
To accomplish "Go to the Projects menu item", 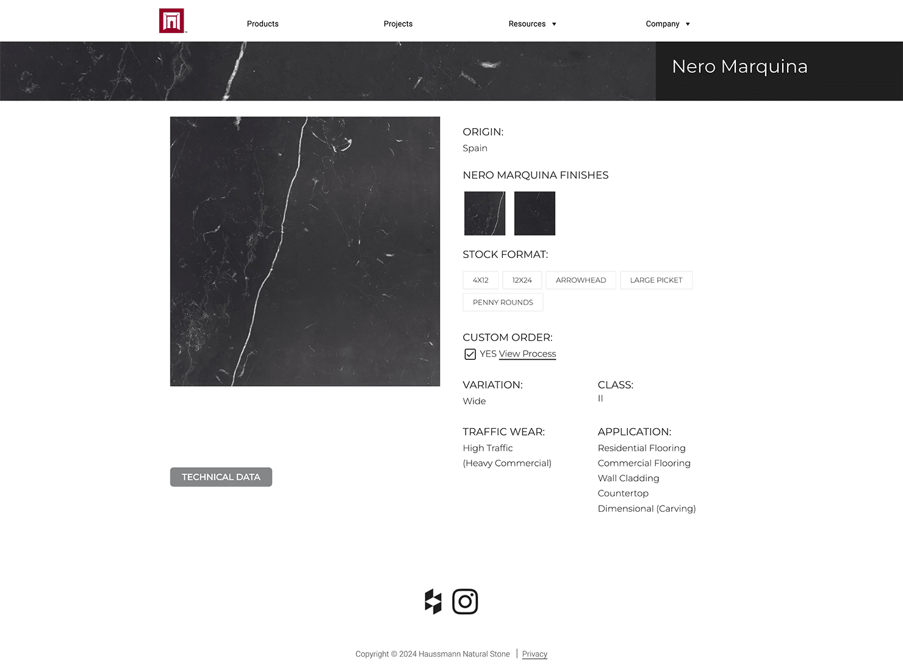I will coord(398,24).
